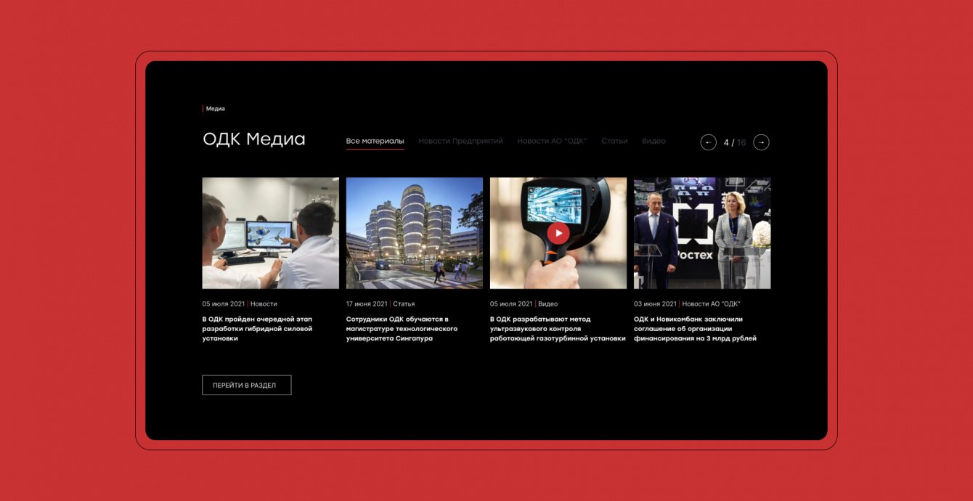This screenshot has height=501, width=973.
Task: Click the 'ОДК Медиа' section heading
Action: point(254,139)
